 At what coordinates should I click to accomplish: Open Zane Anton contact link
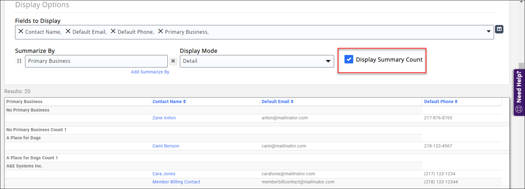[x=164, y=118]
